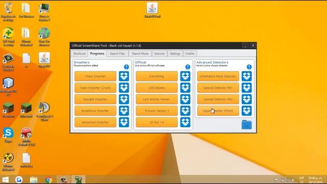Launch Process Hacker 2 from Official panel
Image resolution: width=327 pixels, height=184 pixels.
[x=157, y=110]
